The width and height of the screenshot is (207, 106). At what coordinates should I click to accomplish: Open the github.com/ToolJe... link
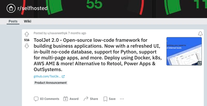click(47, 76)
